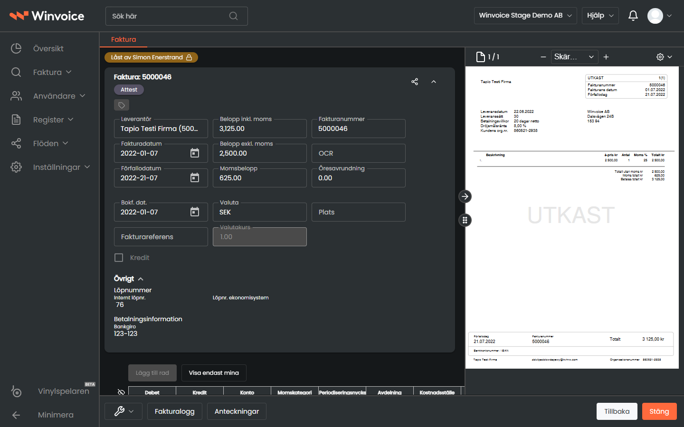Expand the Flöden sidebar menu
The height and width of the screenshot is (427, 684).
point(40,143)
